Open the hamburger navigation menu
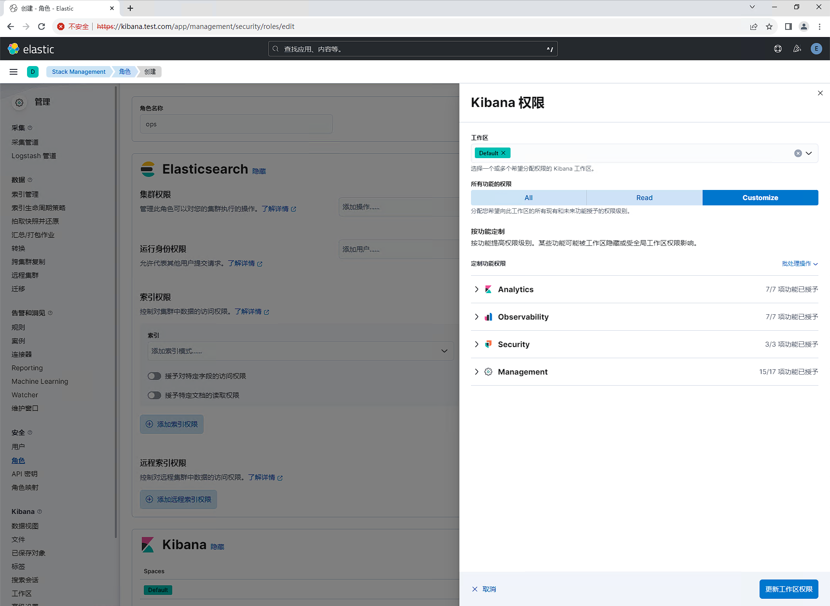The height and width of the screenshot is (606, 830). (14, 72)
